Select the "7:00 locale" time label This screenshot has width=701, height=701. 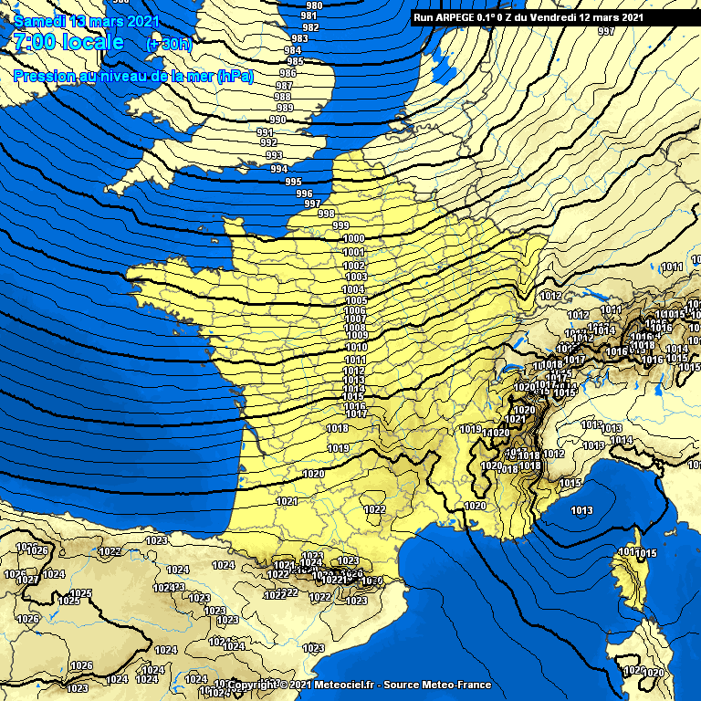point(69,42)
